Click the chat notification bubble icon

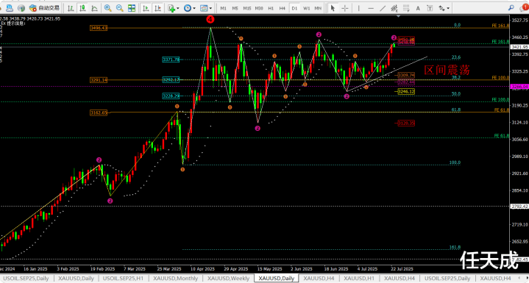(523, 8)
